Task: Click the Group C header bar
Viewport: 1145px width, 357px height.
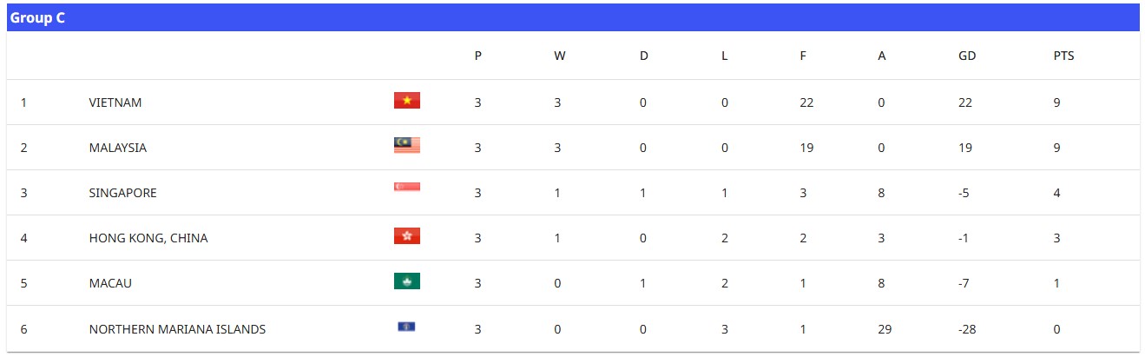Action: pos(573,17)
